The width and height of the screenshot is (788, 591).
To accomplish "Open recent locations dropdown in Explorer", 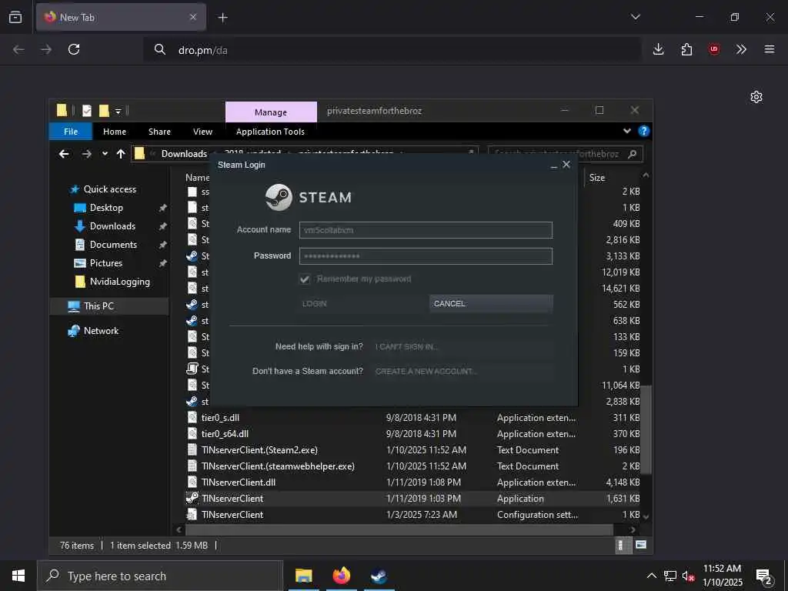I will pos(105,154).
